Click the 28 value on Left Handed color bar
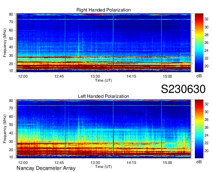The image size is (212, 172). click(x=206, y=120)
